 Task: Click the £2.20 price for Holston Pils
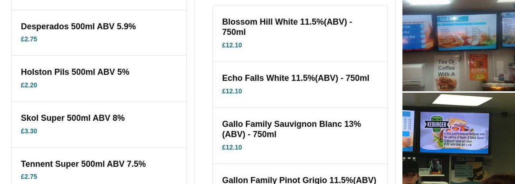pos(29,85)
